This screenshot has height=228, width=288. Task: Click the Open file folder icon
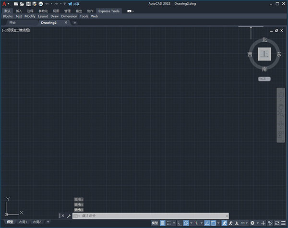coord(22,4)
